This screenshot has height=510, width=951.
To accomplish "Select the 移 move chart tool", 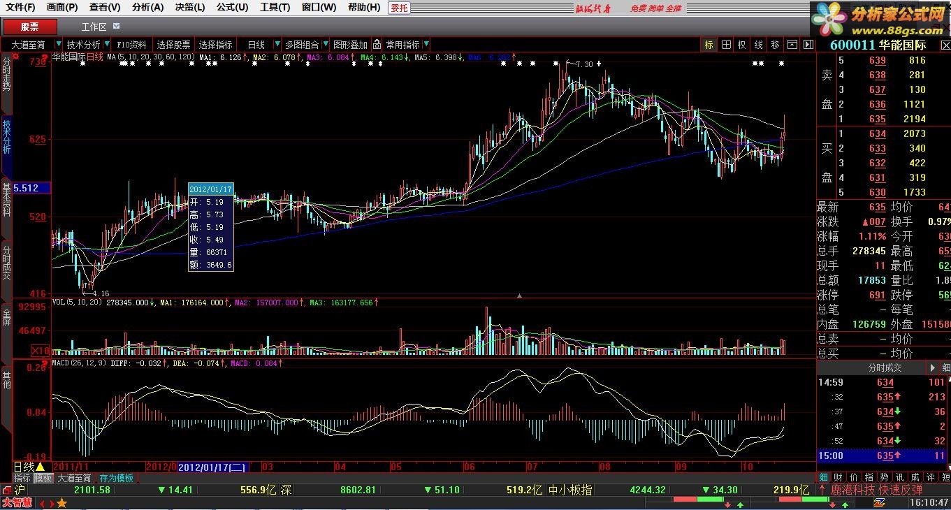I will (x=776, y=45).
